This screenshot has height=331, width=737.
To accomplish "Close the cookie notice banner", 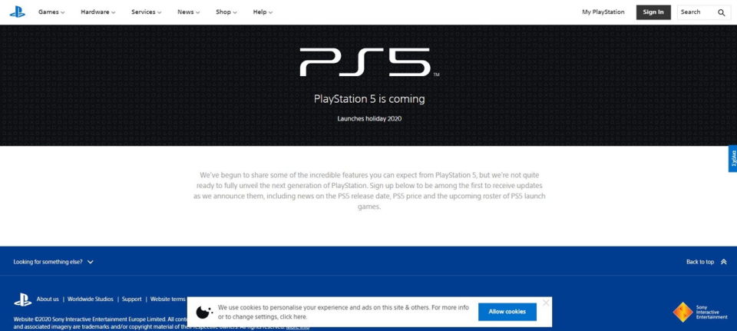I will [x=546, y=303].
